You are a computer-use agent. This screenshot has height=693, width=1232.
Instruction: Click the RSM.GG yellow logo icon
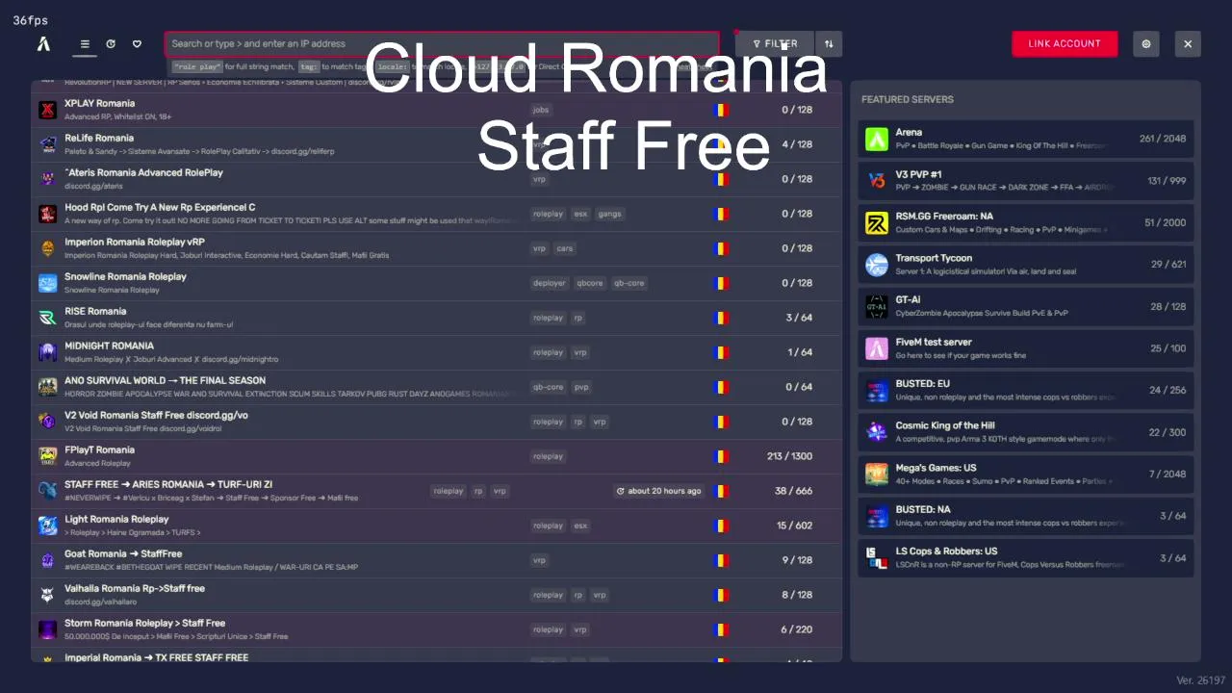pos(876,223)
